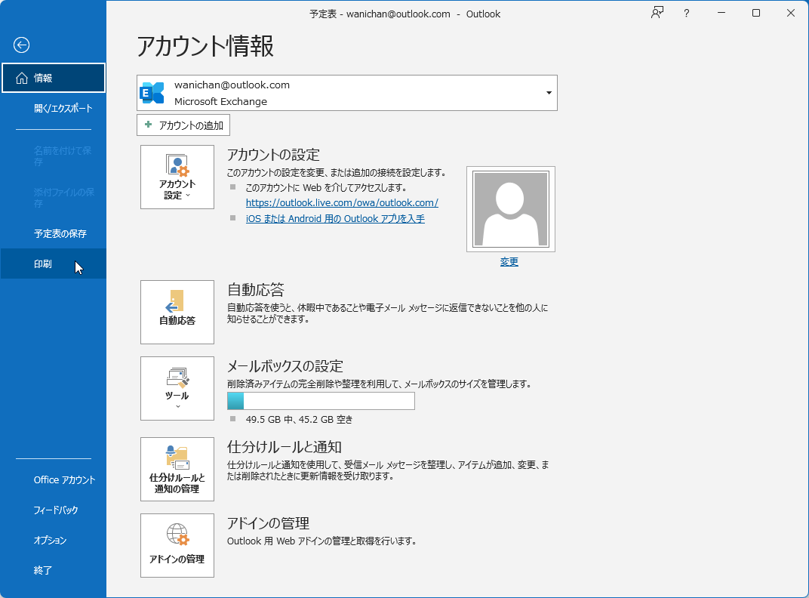This screenshot has width=809, height=598.
Task: Select the 情報 menu item
Action: point(54,78)
